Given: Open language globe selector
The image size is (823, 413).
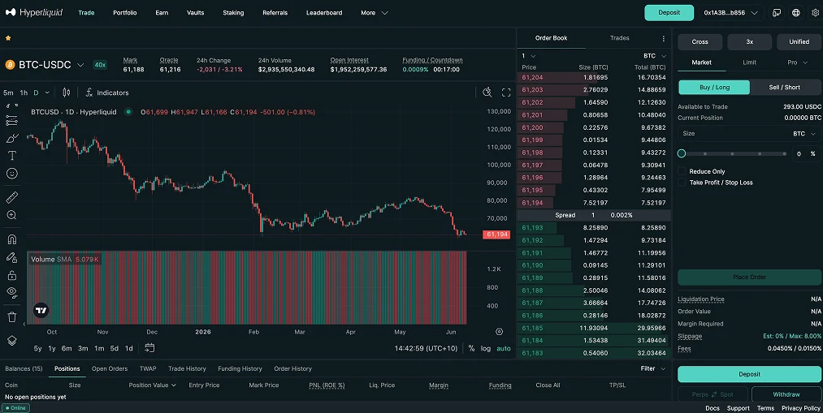Looking at the screenshot, I should [796, 13].
